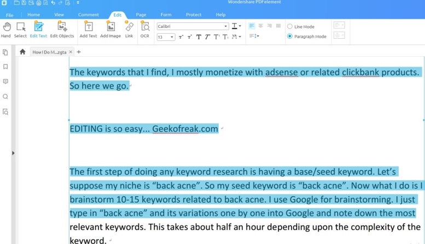Image resolution: width=425 pixels, height=244 pixels.
Task: Click the Geekofreak.com link text
Action: coord(185,129)
